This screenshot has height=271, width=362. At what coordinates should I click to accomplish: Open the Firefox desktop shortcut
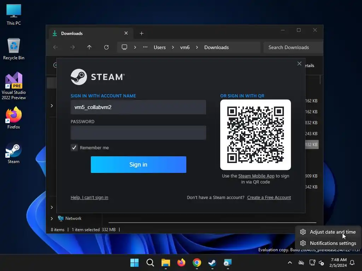click(x=14, y=118)
